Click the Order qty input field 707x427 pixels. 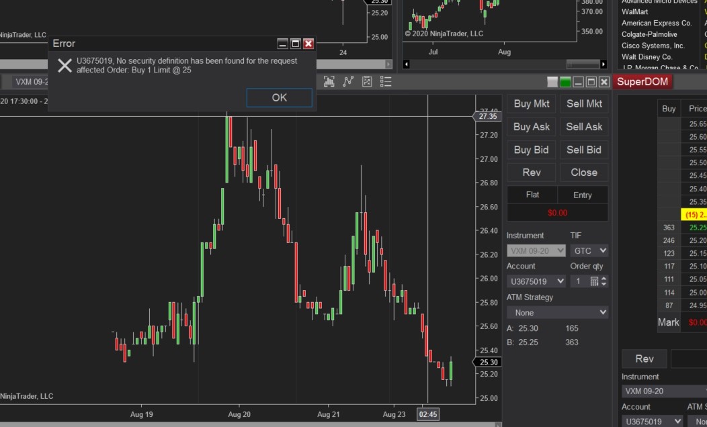point(579,281)
